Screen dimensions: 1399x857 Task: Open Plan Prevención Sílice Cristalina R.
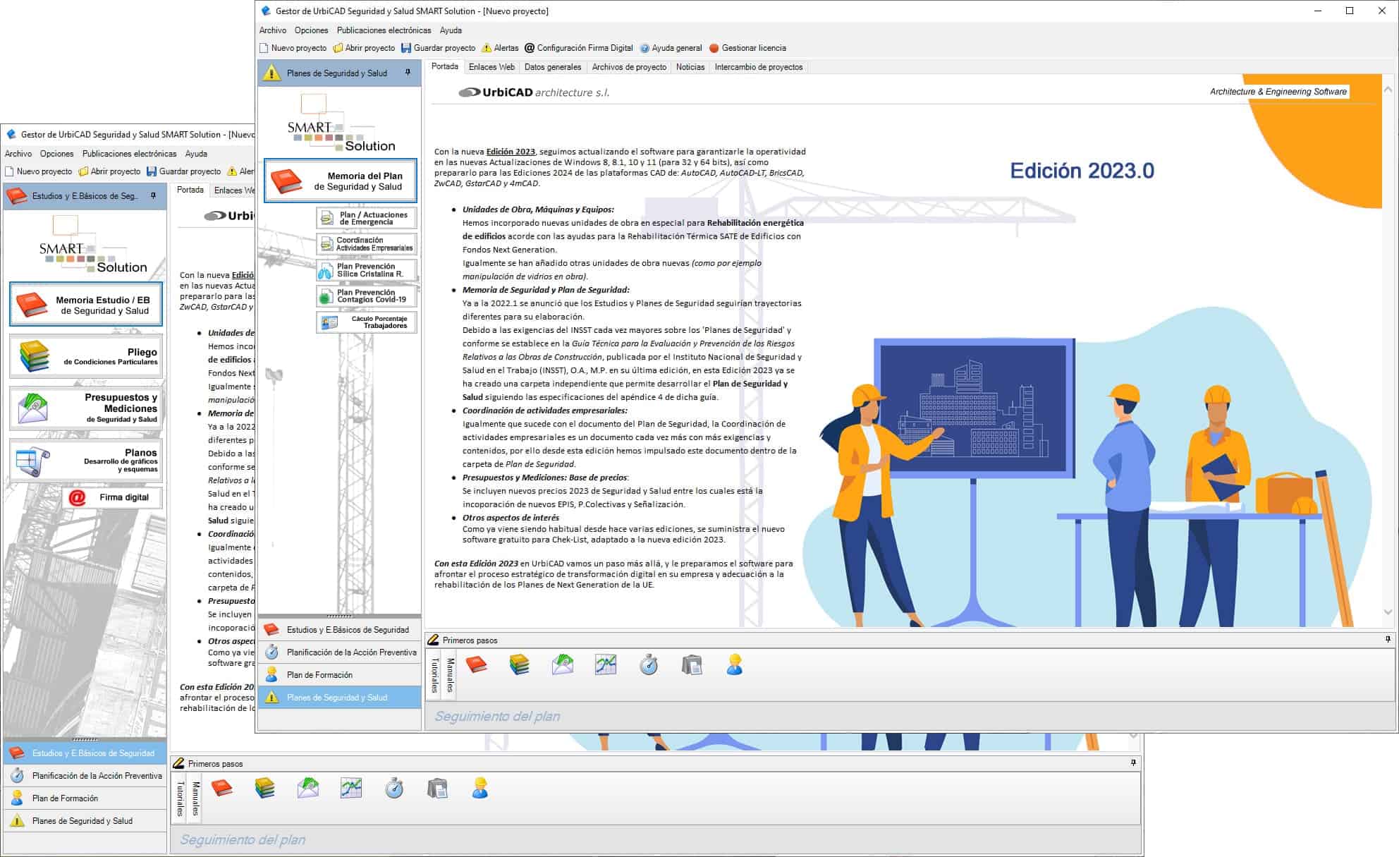pos(367,270)
